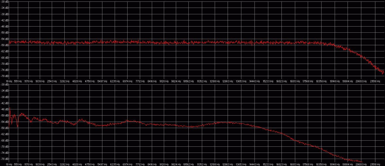Click the 2543 Hz label under upper graph
This screenshot has width=385, height=166.
(x=52, y=81)
